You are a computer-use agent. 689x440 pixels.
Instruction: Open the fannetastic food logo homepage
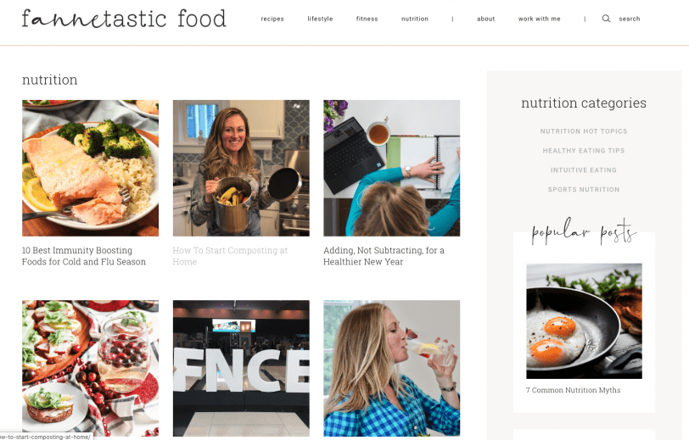[124, 19]
